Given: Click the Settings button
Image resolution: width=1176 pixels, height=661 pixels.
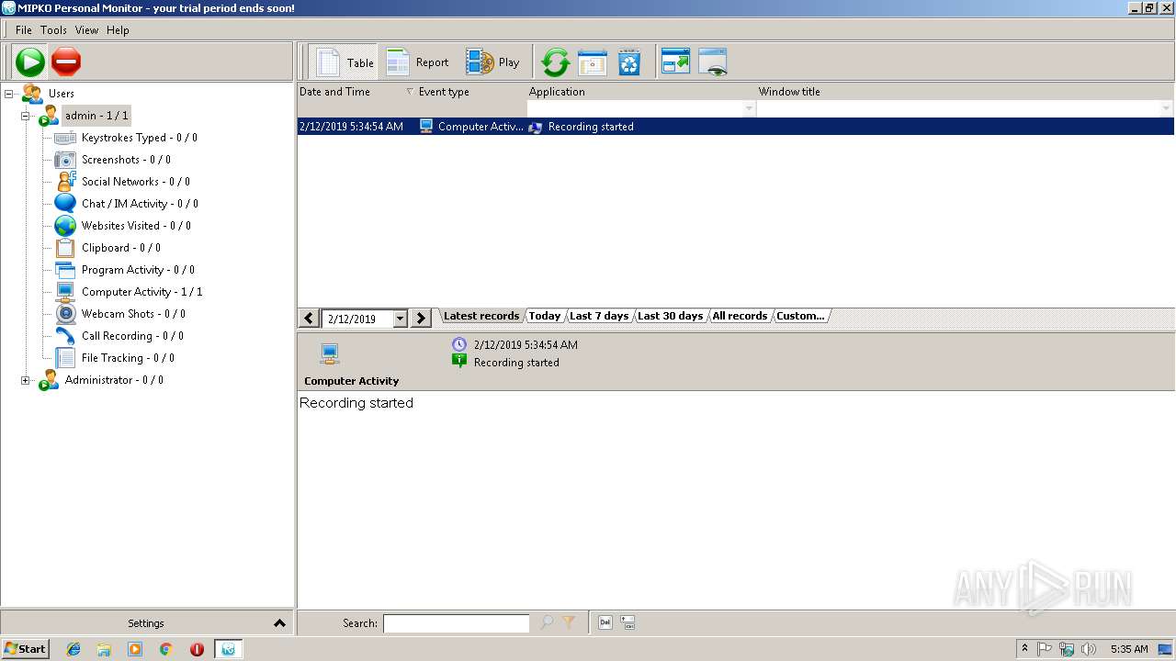Looking at the screenshot, I should pos(146,623).
